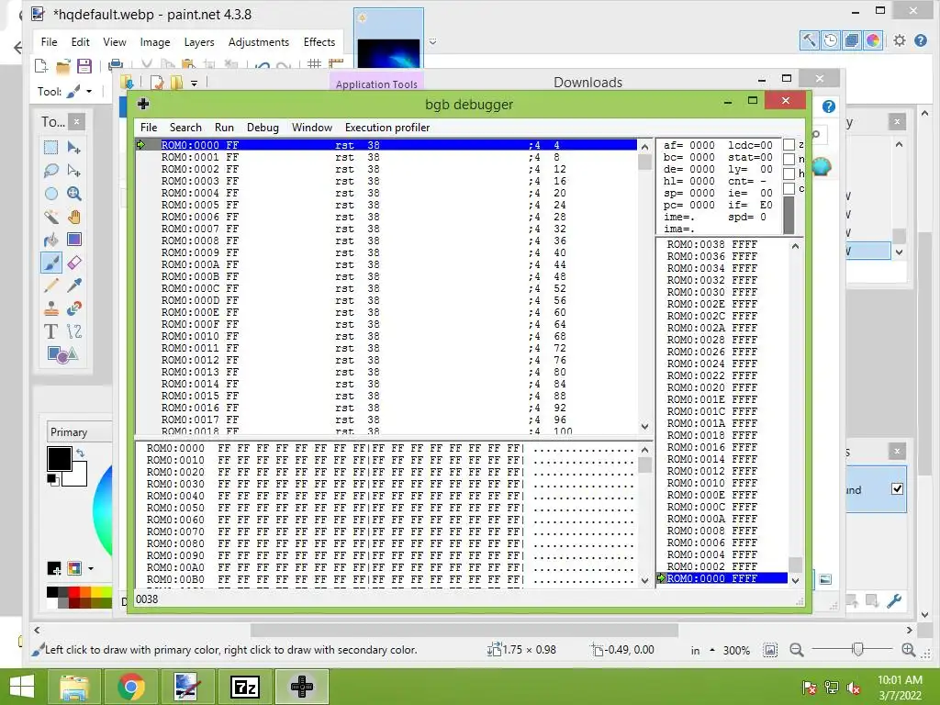Select the Text tool
The width and height of the screenshot is (940, 705).
51,330
